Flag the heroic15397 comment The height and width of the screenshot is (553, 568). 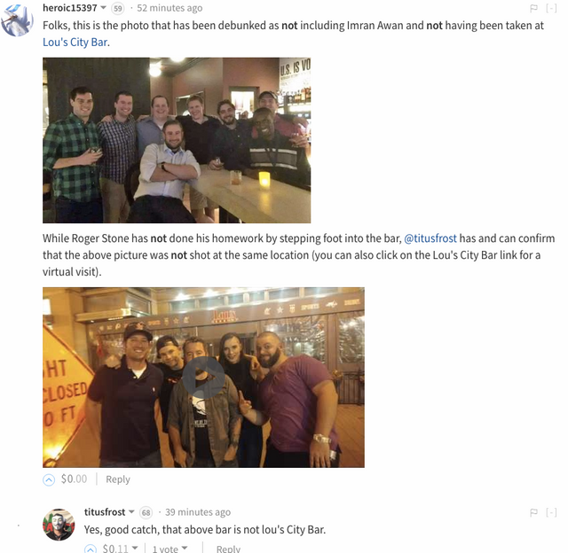[533, 8]
